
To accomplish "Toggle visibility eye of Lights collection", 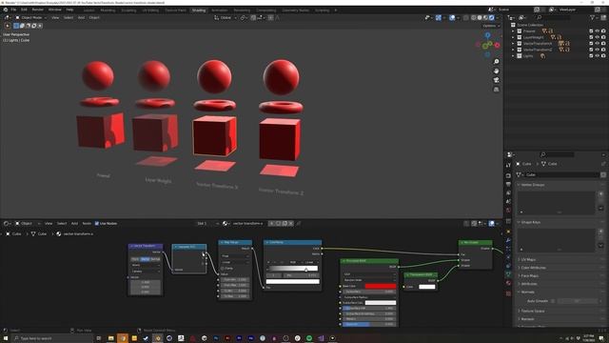I will pyautogui.click(x=598, y=56).
